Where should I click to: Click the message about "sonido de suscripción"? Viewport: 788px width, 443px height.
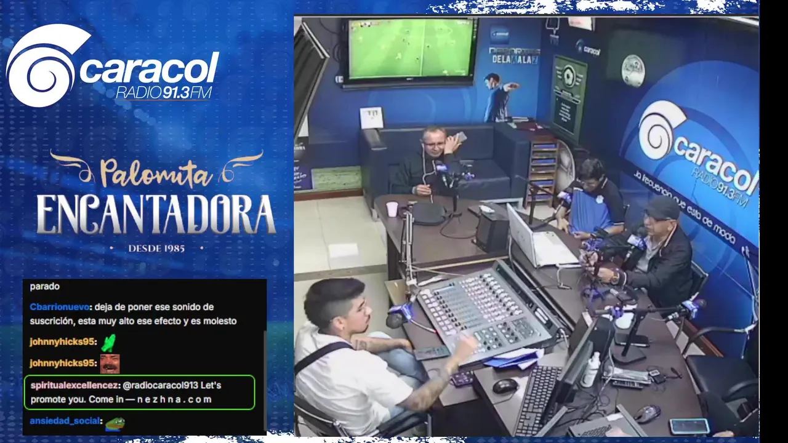pos(133,314)
